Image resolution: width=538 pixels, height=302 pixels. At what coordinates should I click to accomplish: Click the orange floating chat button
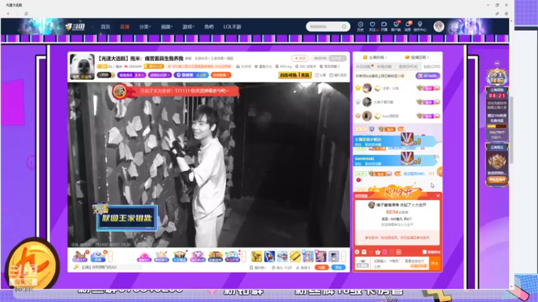(x=440, y=172)
